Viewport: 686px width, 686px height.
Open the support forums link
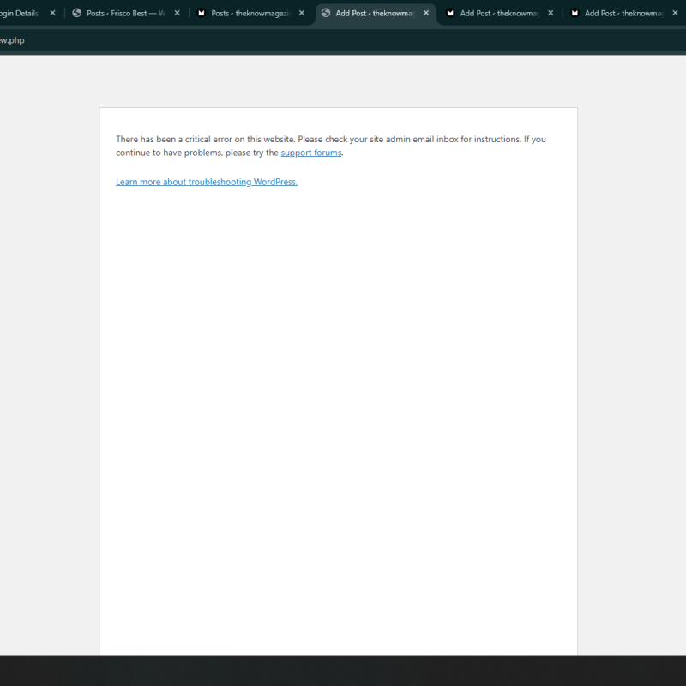(310, 153)
